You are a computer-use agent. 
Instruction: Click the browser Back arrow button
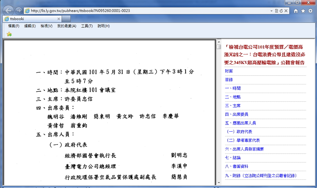click(x=8, y=10)
